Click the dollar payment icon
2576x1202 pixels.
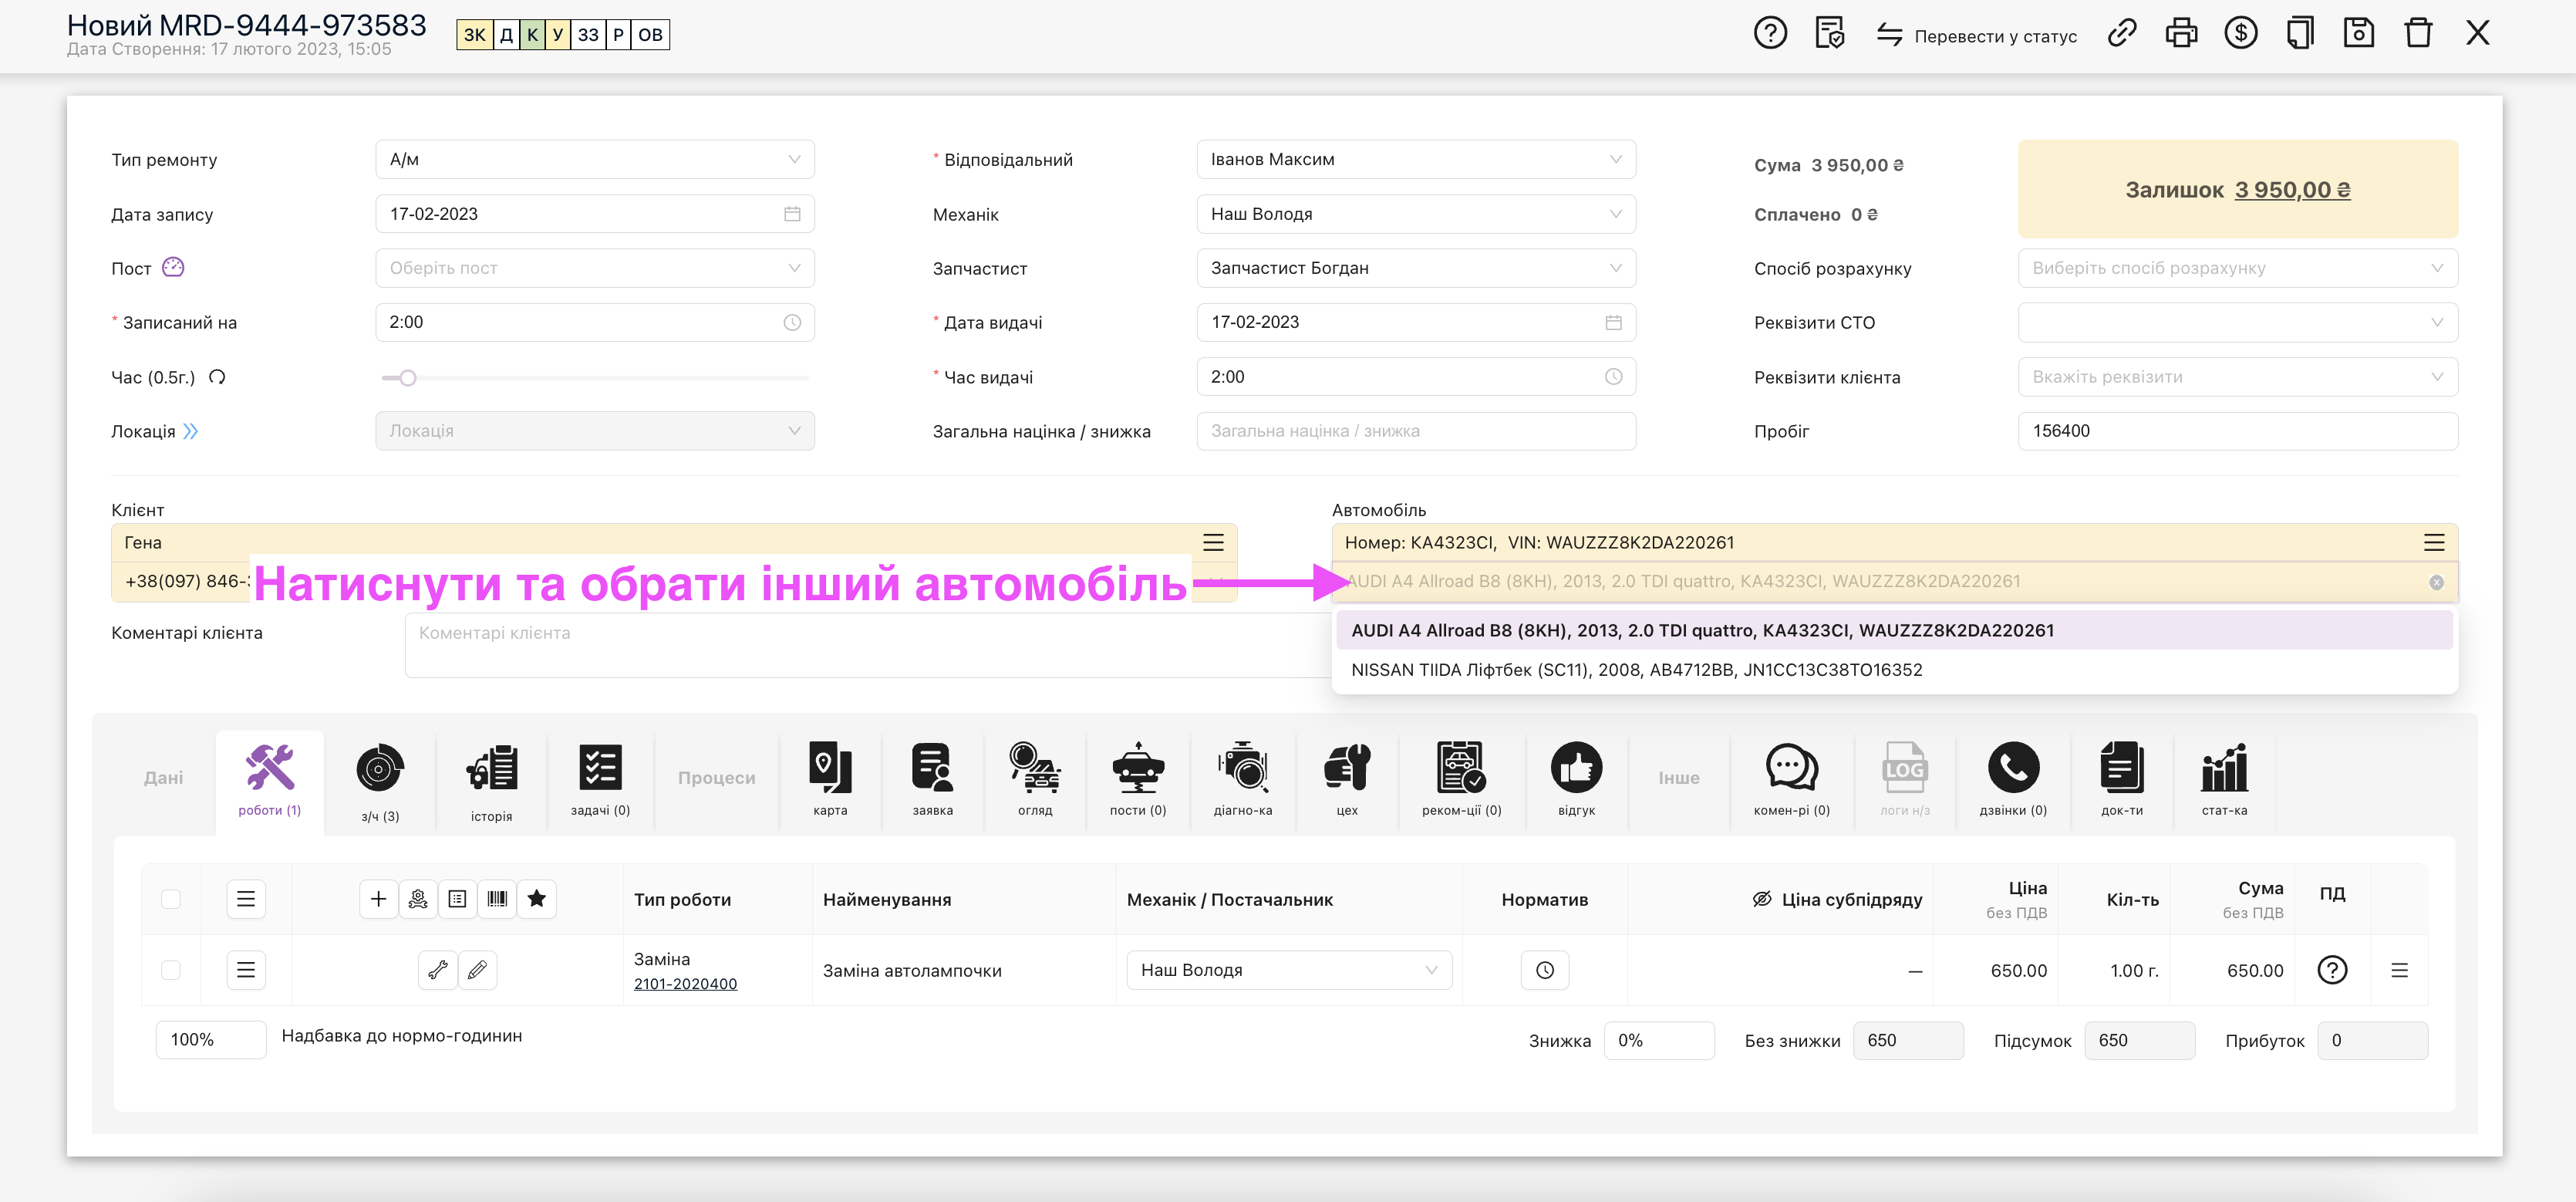pyautogui.click(x=2240, y=34)
